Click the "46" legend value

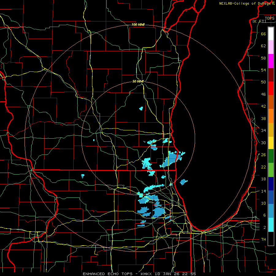click(x=263, y=94)
